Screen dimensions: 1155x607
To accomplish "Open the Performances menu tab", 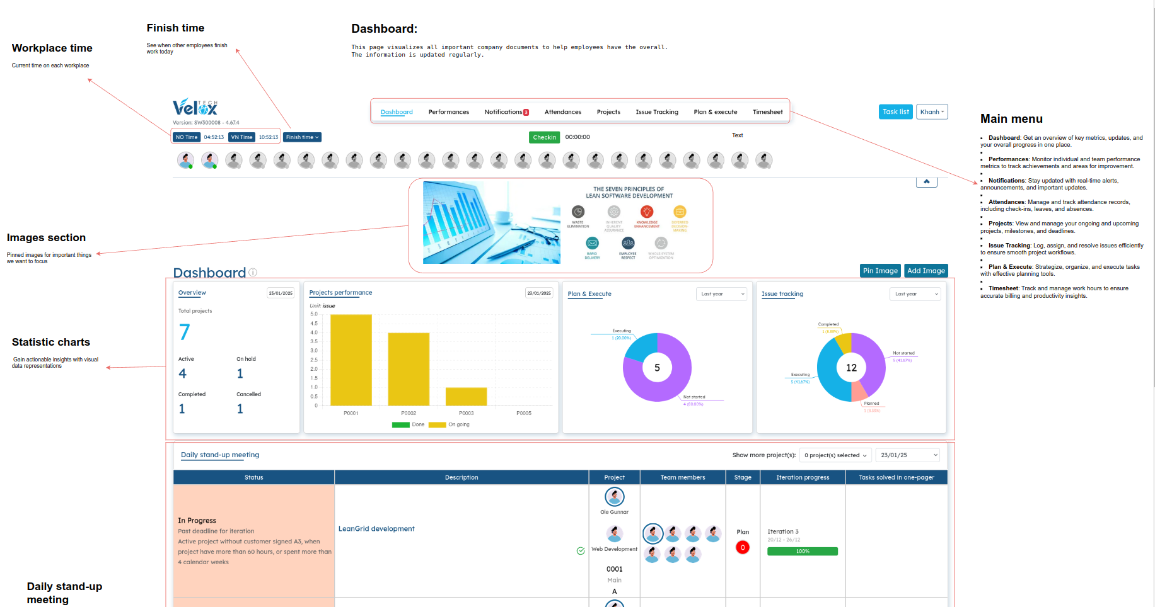I will [x=448, y=112].
